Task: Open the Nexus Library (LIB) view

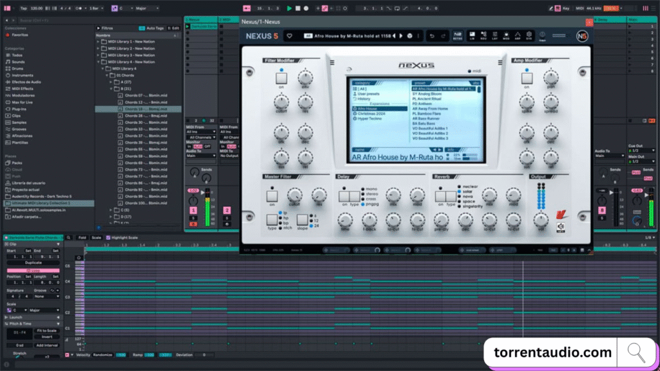Action: (x=472, y=36)
